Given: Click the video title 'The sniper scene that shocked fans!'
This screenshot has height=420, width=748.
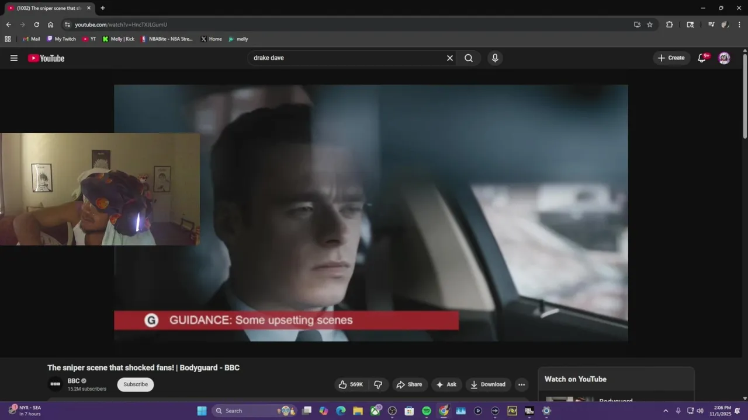Looking at the screenshot, I should (110, 367).
